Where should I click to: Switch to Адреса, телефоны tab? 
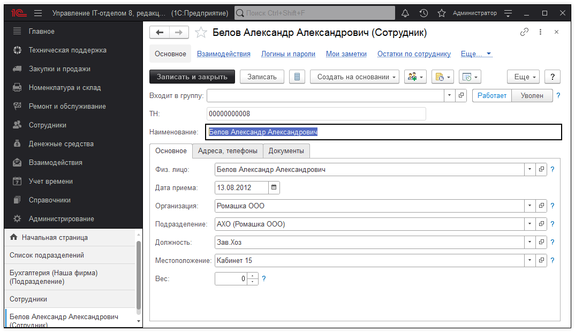pos(227,151)
